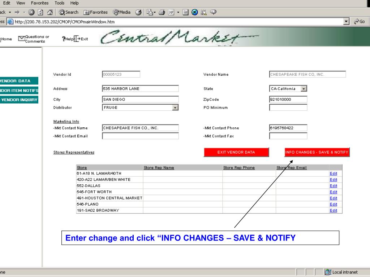Open the View menu
The image size is (370, 277).
pos(21,3)
